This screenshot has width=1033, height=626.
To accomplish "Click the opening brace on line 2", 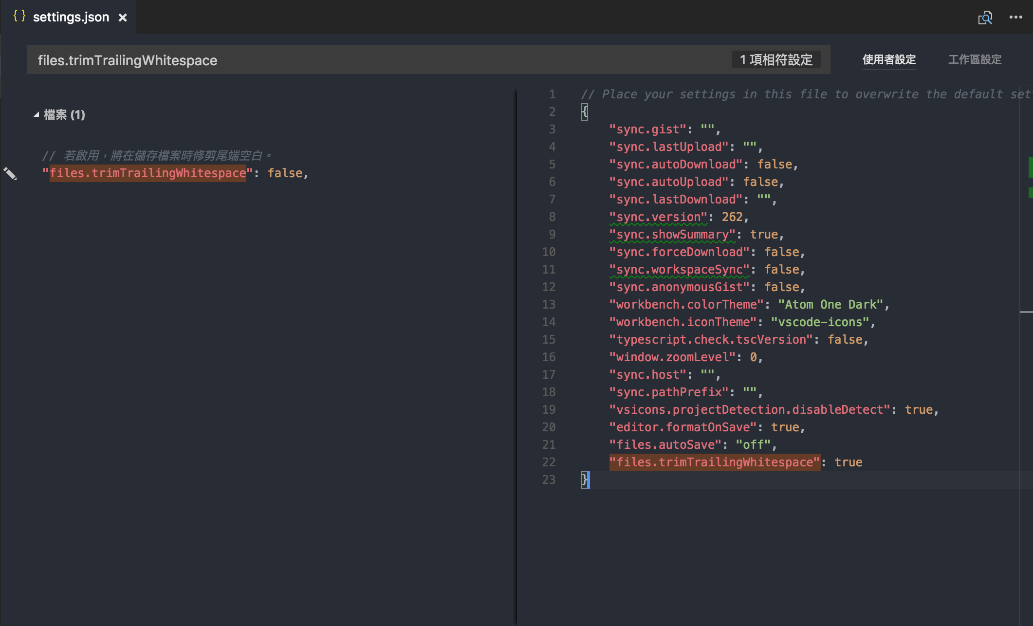I will tap(585, 111).
